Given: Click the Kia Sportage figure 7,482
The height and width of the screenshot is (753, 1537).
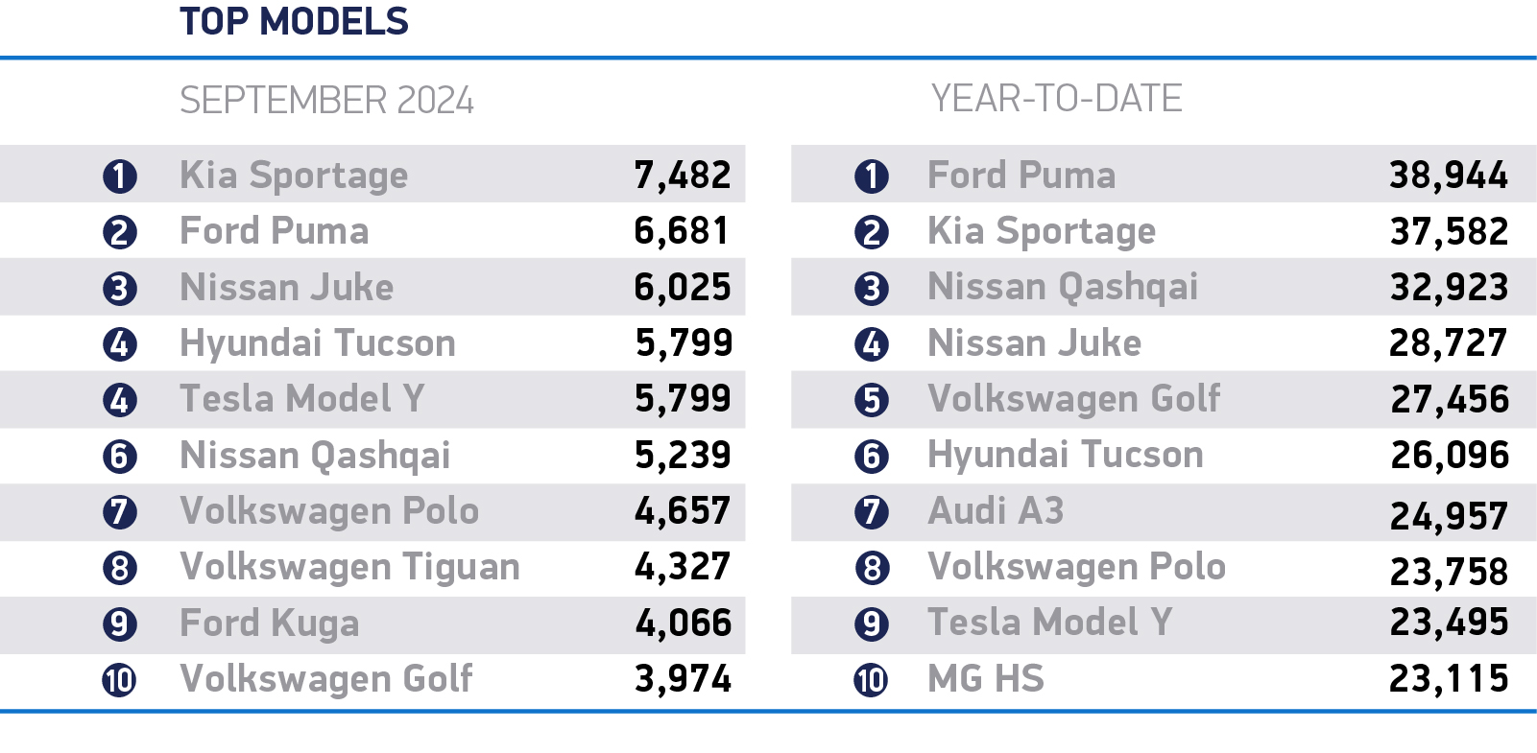Looking at the screenshot, I should 683,176.
